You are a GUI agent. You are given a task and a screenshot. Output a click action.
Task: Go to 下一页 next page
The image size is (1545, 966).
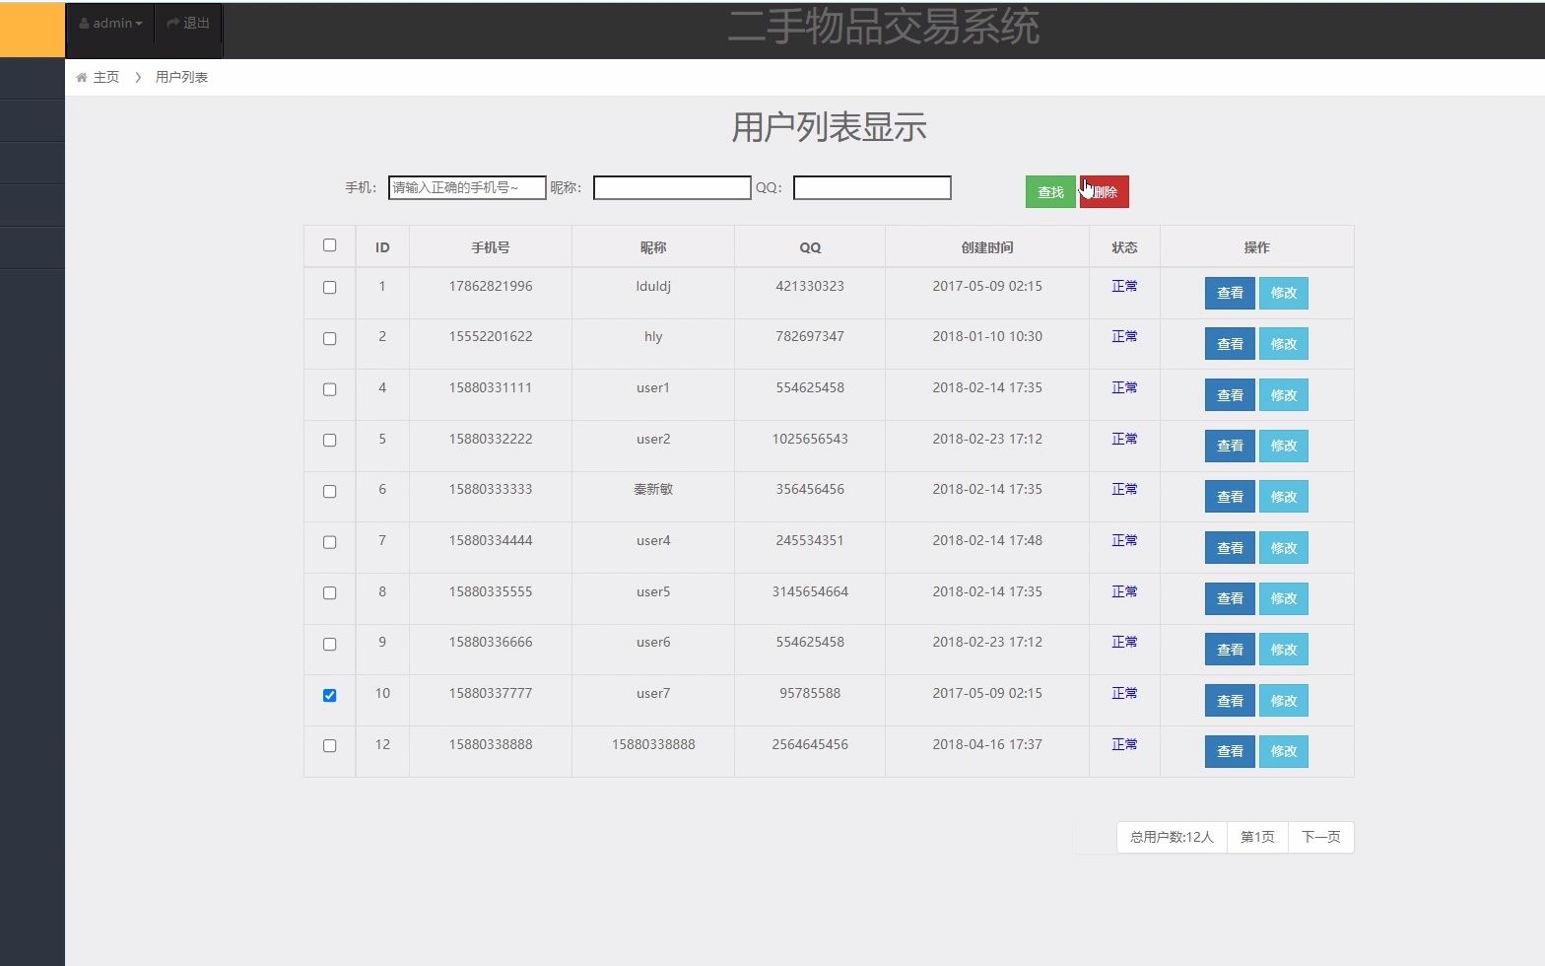[1320, 837]
